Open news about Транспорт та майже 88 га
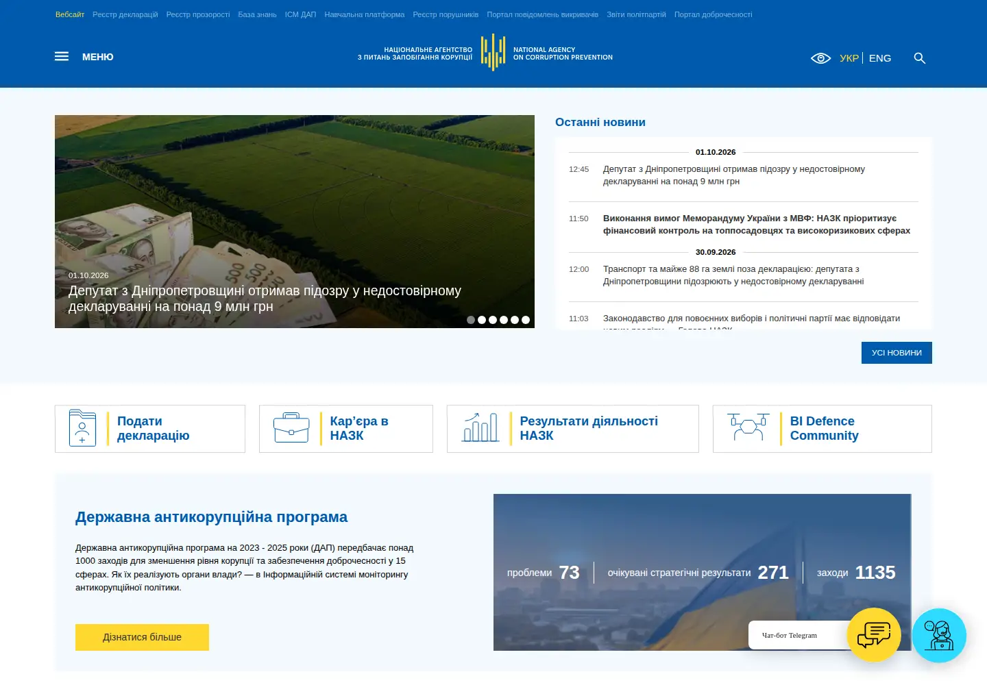987x685 pixels. 733,275
